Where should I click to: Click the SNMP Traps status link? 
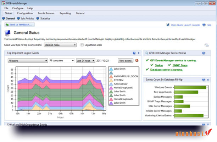[x=180, y=65]
